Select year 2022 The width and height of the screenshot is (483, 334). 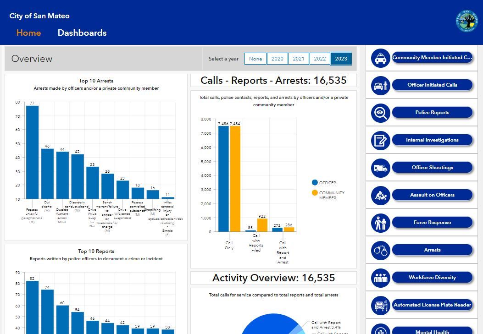click(320, 58)
